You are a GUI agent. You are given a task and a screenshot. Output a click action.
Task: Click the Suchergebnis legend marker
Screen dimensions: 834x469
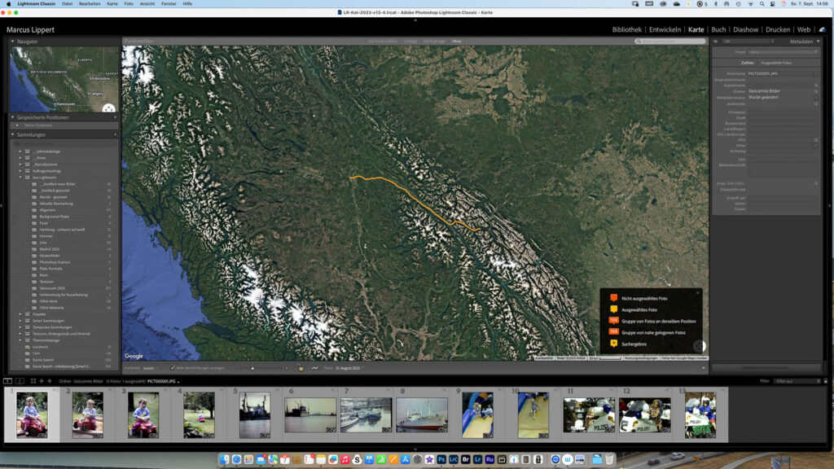coord(614,344)
